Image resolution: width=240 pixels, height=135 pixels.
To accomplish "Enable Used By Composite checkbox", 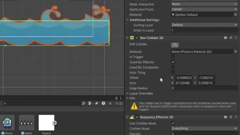I will click(x=173, y=67).
